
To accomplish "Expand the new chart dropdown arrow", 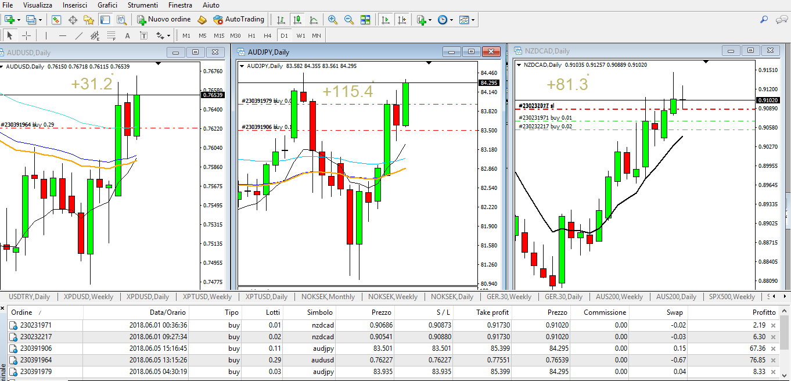I will 19,20.
